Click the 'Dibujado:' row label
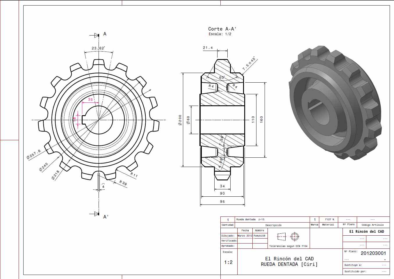The image size is (394, 279). pos(228,236)
